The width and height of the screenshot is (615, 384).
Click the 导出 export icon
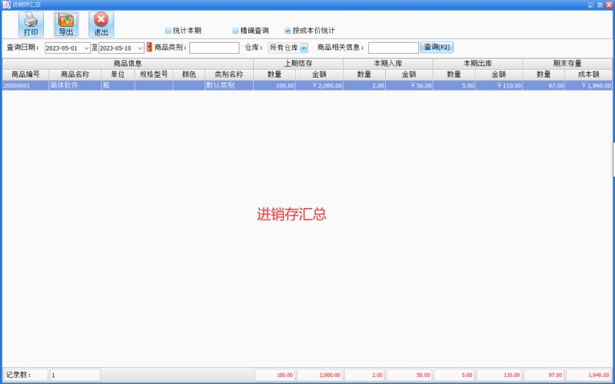[66, 25]
